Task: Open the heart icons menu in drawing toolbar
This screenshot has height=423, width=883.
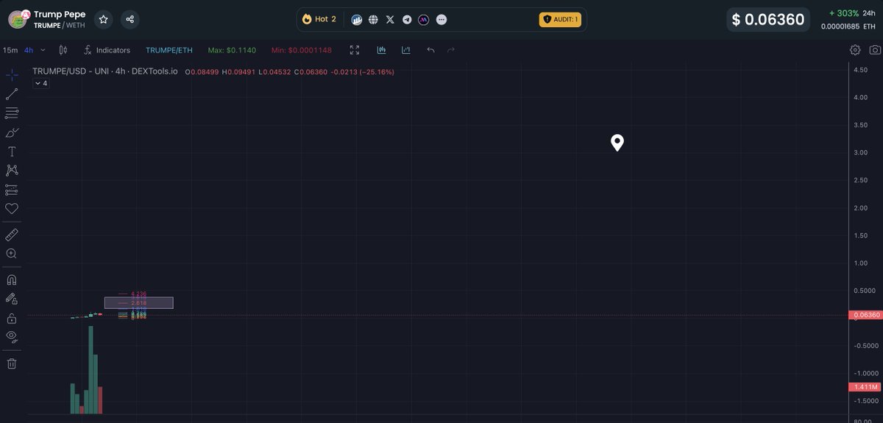Action: point(12,209)
